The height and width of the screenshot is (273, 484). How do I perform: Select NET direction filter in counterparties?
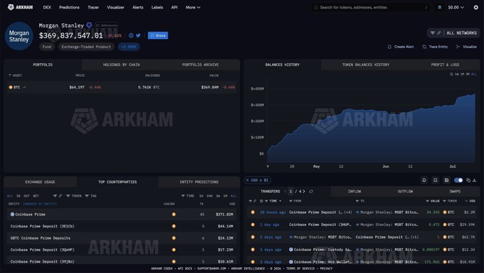coord(36,196)
